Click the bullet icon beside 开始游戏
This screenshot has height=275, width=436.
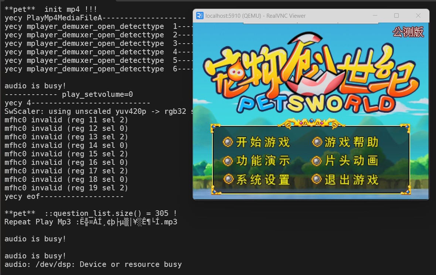pyautogui.click(x=228, y=142)
